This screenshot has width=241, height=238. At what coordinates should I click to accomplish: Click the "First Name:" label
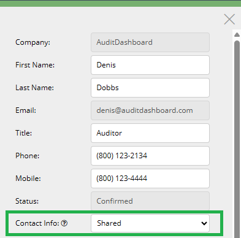(x=35, y=65)
